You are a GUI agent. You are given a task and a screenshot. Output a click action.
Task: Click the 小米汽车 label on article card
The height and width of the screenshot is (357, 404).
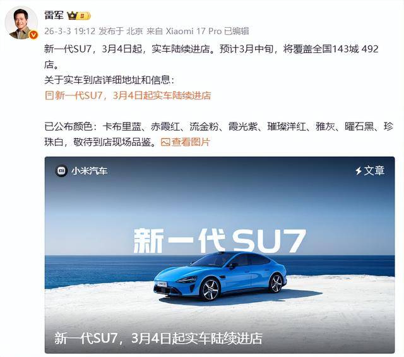(89, 171)
